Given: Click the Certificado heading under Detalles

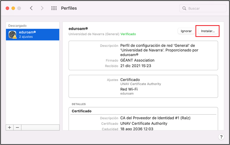Looking at the screenshot, I should tap(82, 111).
